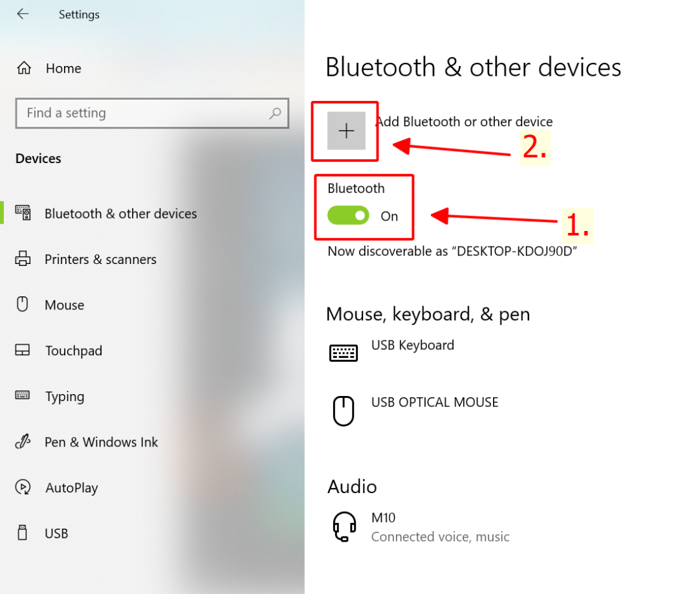Click the Mouse icon in sidebar

click(x=23, y=305)
